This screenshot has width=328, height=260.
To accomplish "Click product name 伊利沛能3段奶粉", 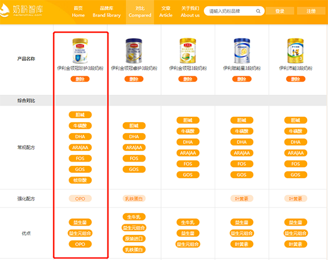I will 296,68.
